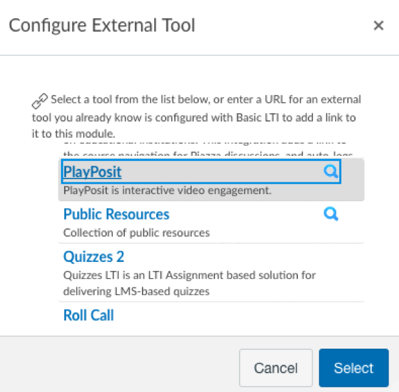Viewport: 399px width, 392px height.
Task: Open the Public Resources tool link
Action: click(x=117, y=214)
